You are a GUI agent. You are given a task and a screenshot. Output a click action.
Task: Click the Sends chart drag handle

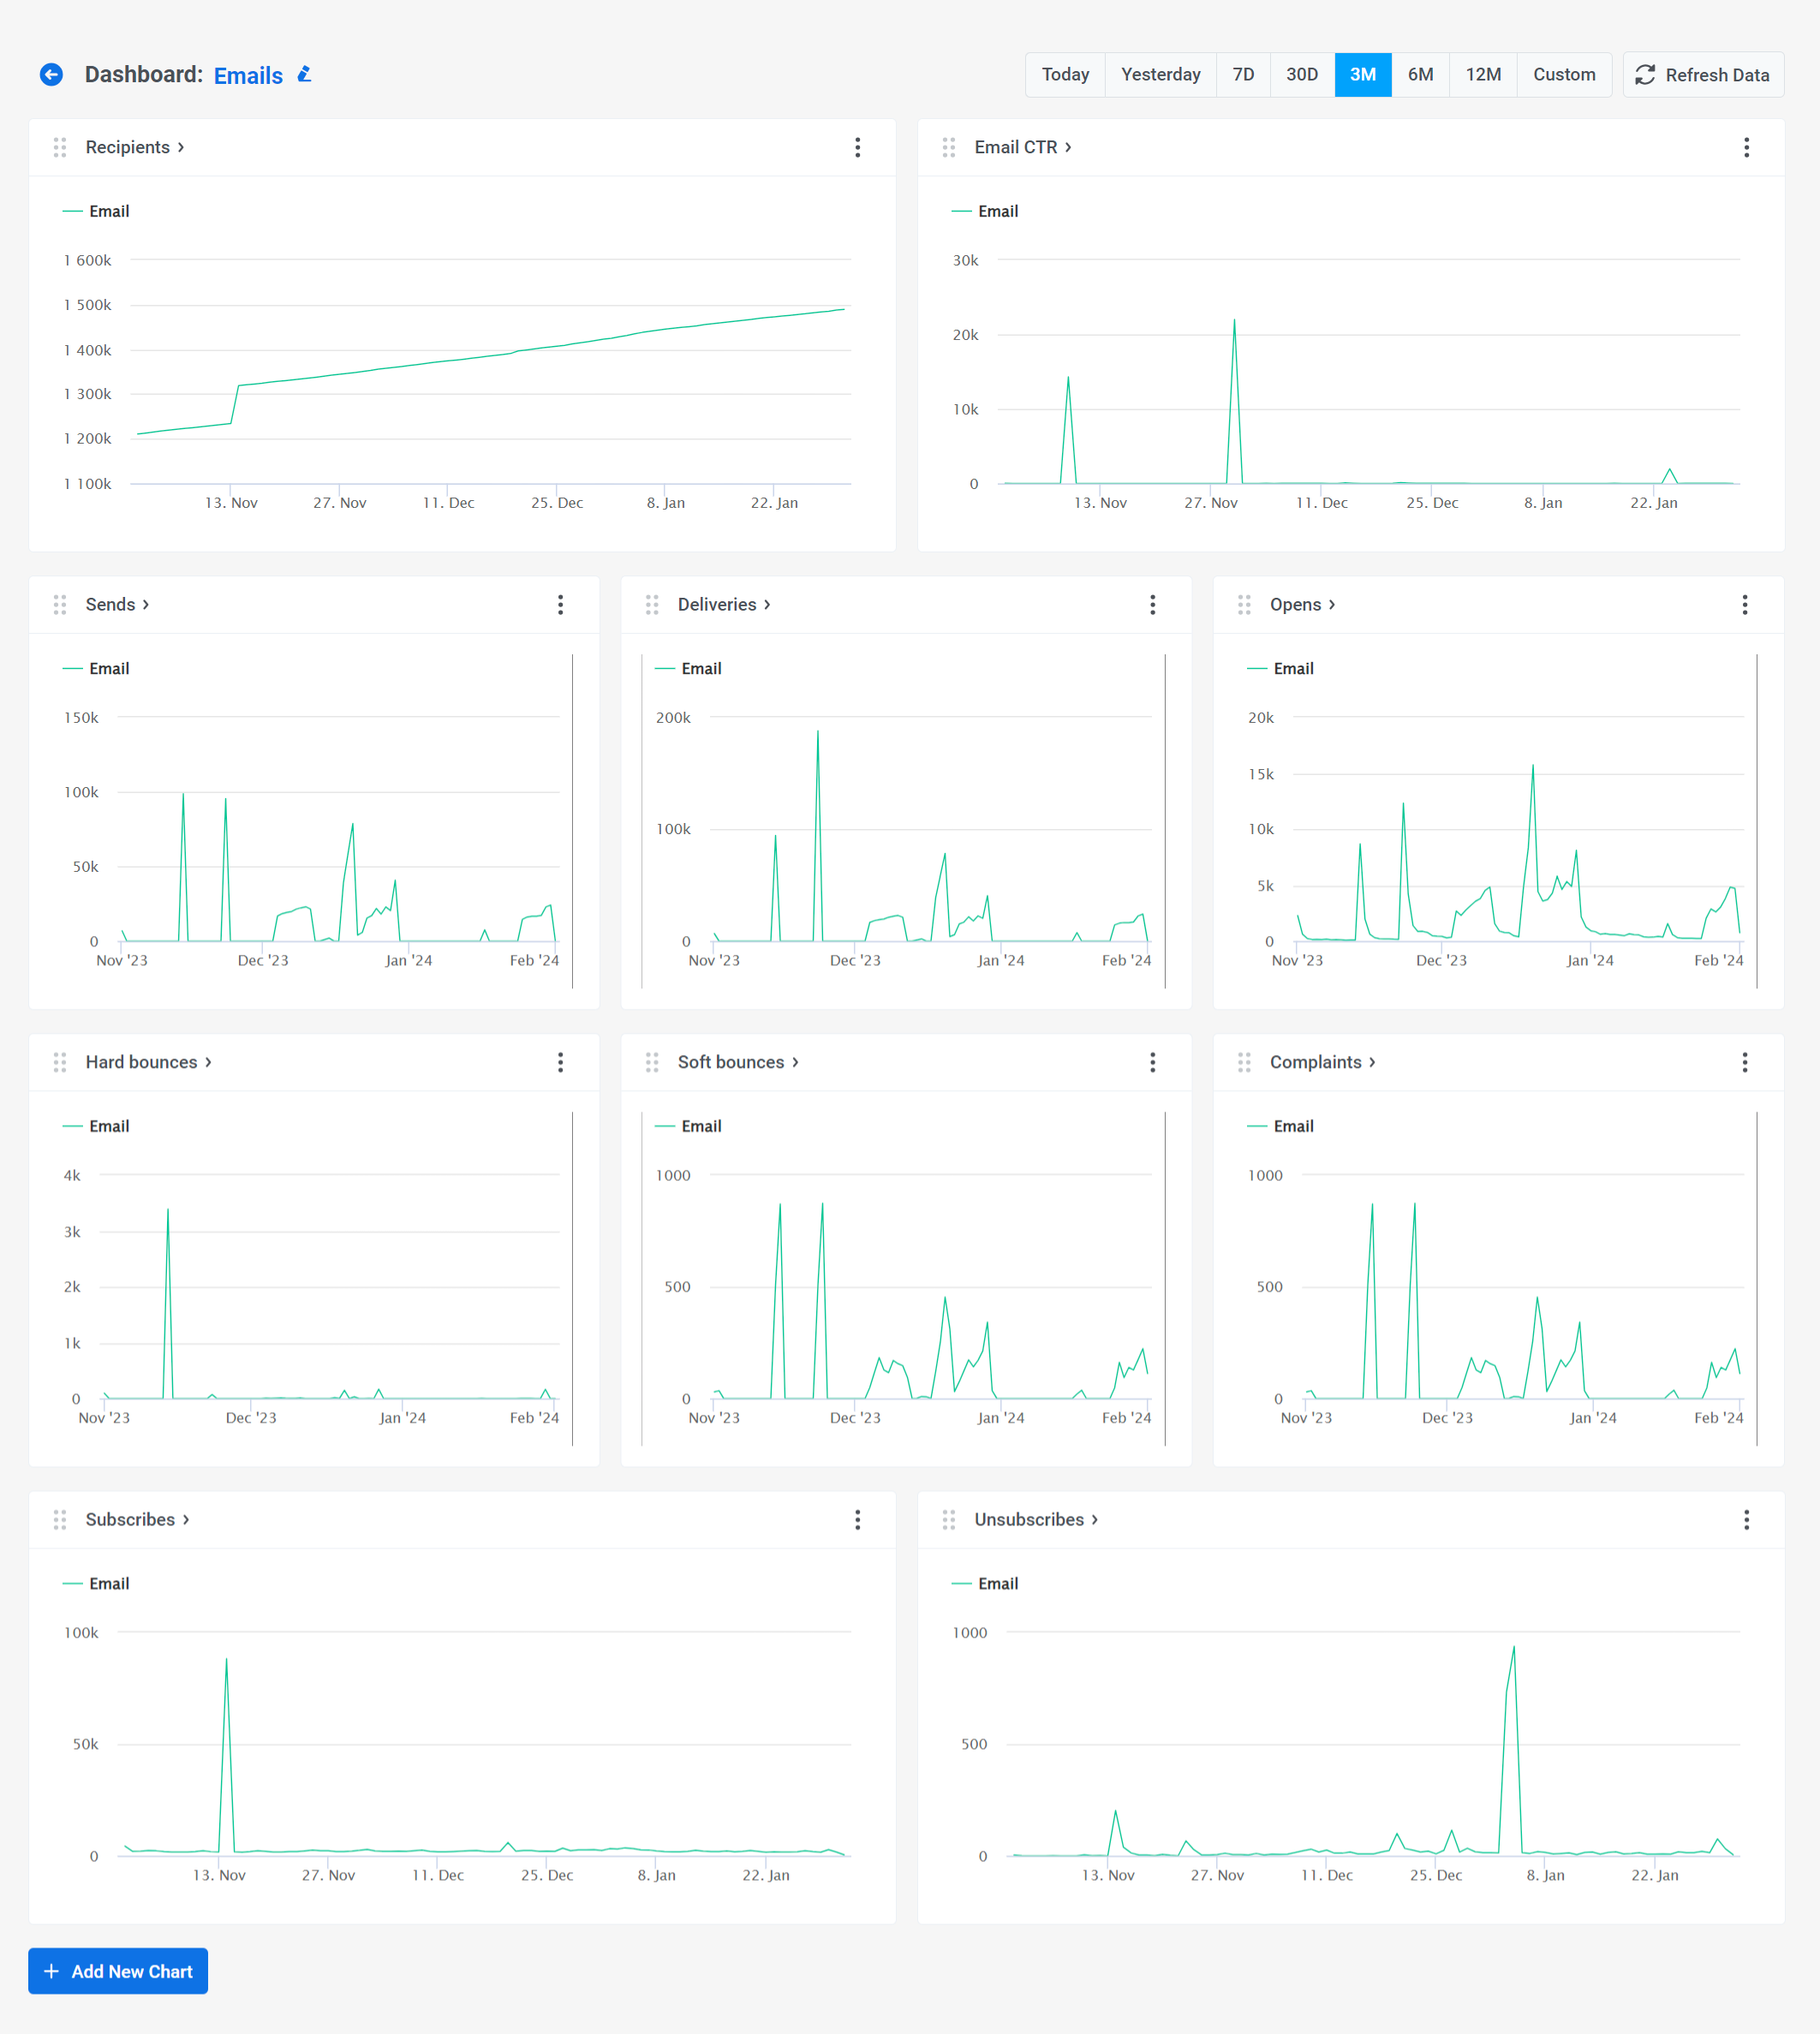tap(60, 605)
